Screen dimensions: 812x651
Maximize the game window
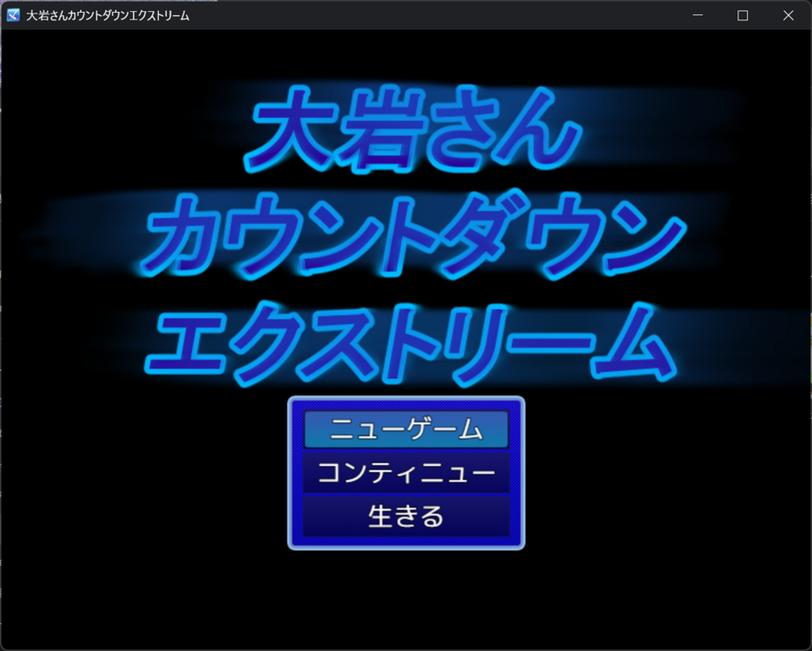pos(743,15)
